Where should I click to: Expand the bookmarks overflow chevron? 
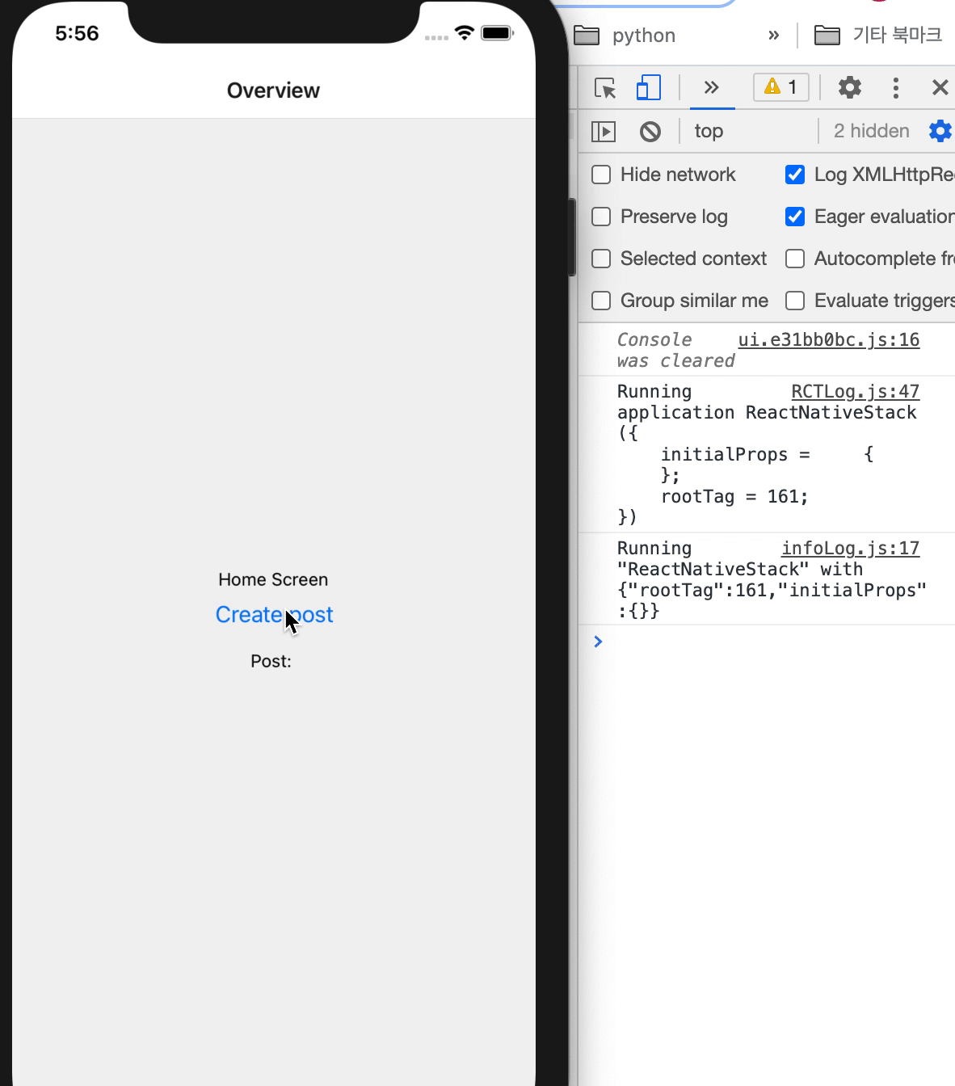(774, 35)
